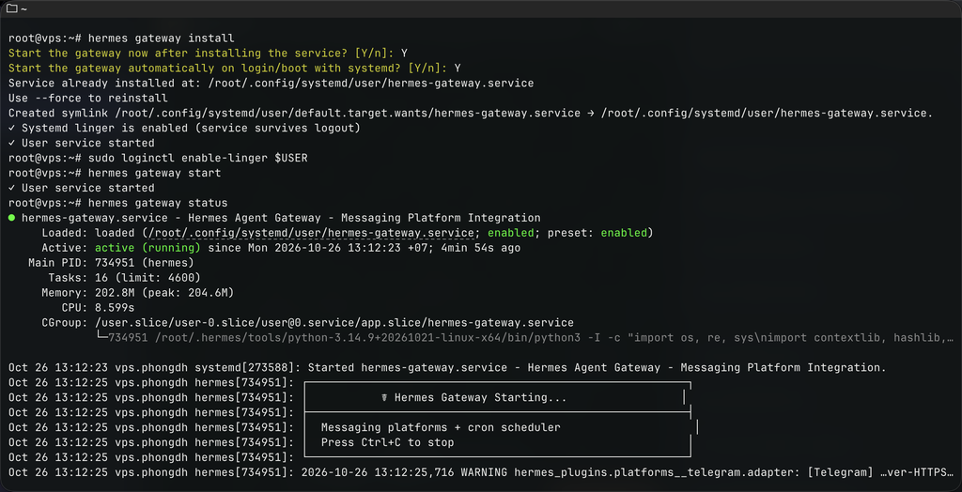Click the 'Created symlink' output line
Viewport: 962px width, 492px height.
coord(471,113)
